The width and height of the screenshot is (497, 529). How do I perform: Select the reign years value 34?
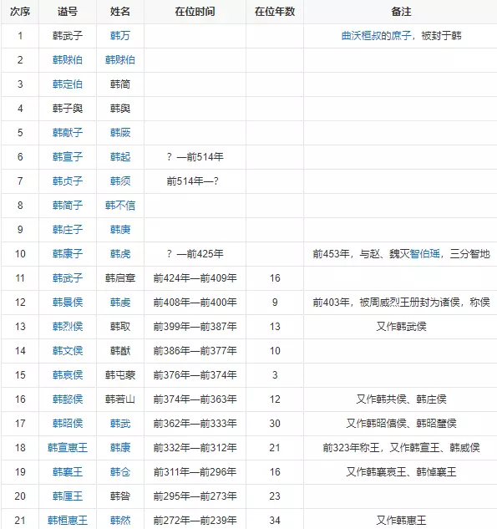coord(275,521)
